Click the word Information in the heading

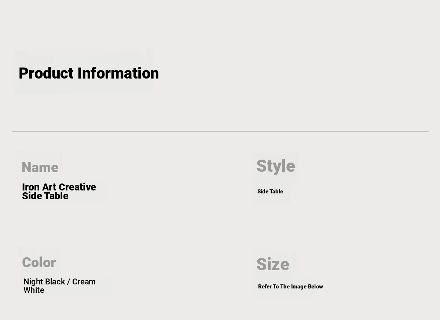pyautogui.click(x=118, y=73)
